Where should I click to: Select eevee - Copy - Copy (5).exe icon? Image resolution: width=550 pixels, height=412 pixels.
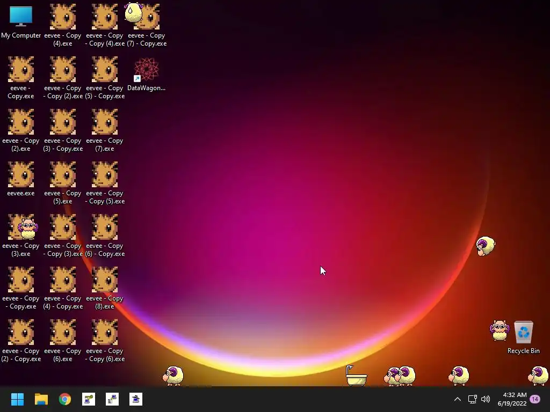click(x=105, y=183)
